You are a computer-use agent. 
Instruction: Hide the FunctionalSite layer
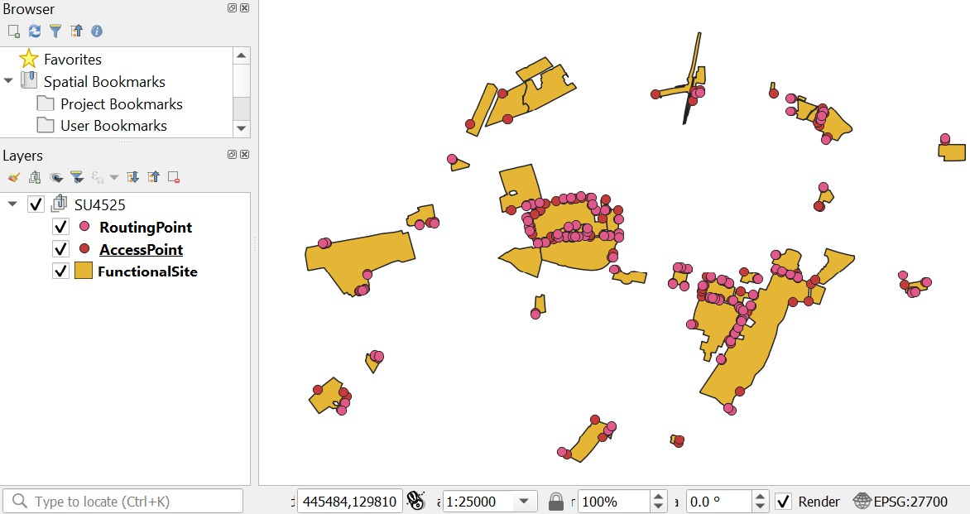(x=60, y=271)
